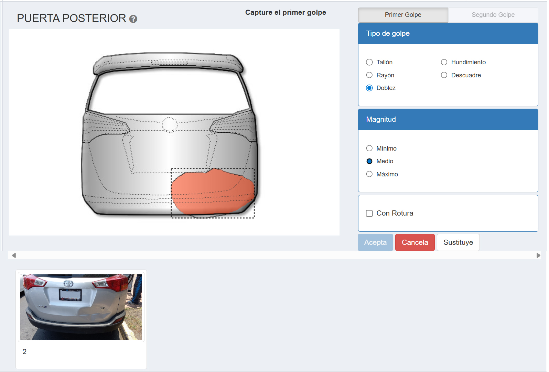Click the left scroll arrow
The height and width of the screenshot is (372, 549).
[x=14, y=255]
